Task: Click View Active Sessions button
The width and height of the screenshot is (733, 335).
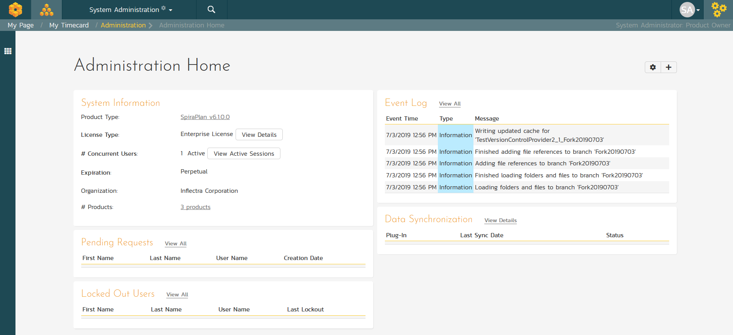Action: tap(244, 153)
